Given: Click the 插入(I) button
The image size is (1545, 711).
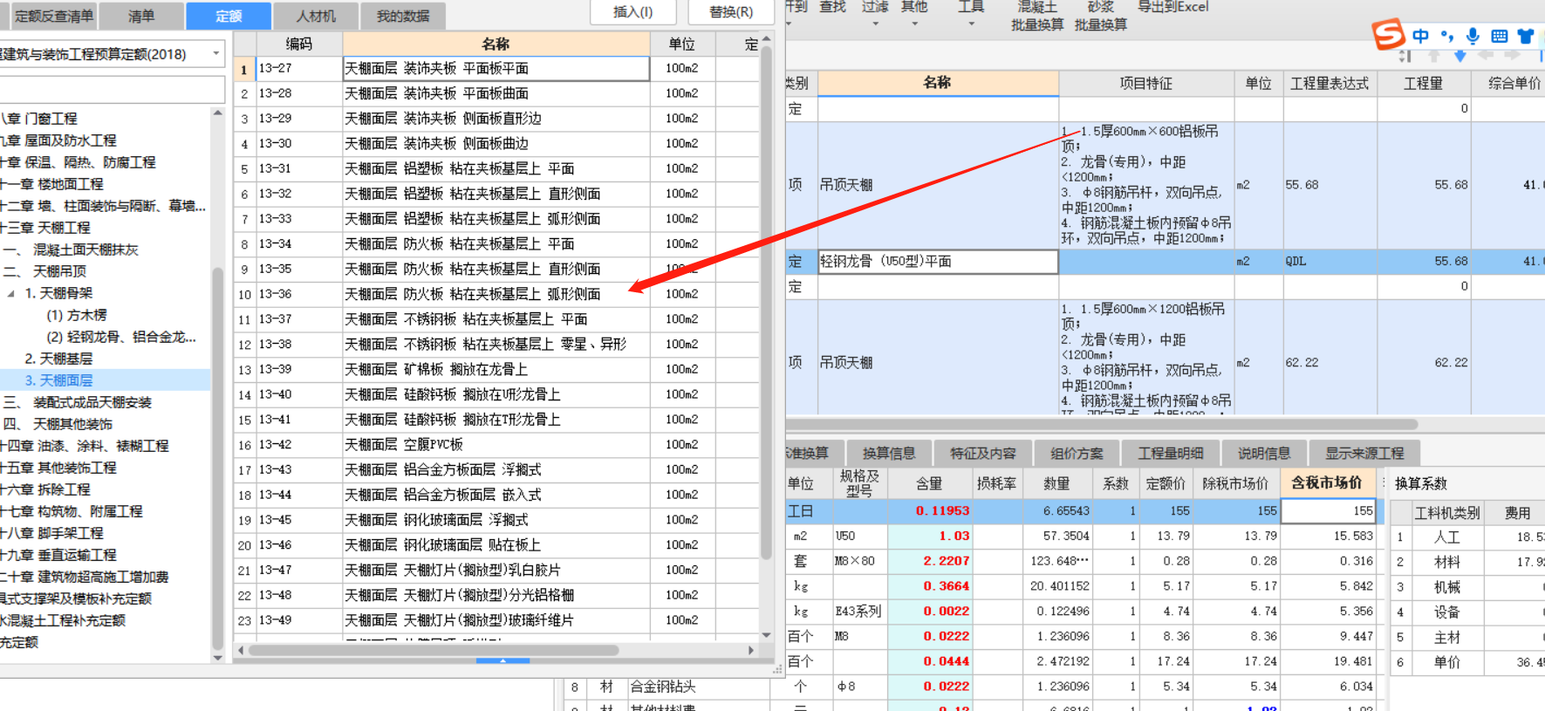Looking at the screenshot, I should point(633,12).
